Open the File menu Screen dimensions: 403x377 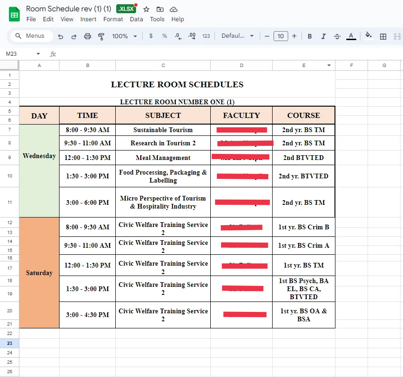[31, 19]
